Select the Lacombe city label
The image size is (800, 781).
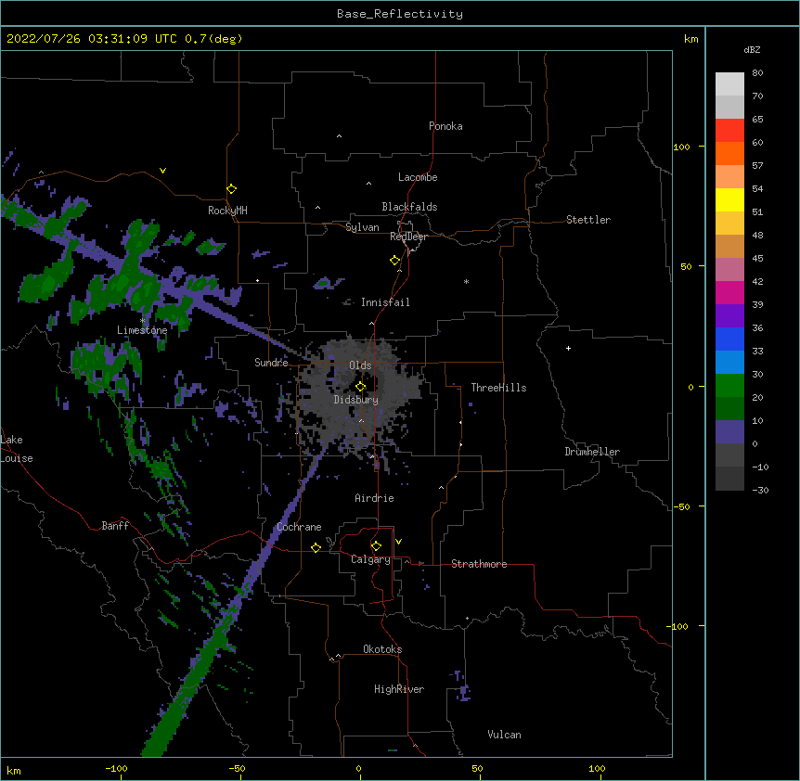click(x=418, y=177)
